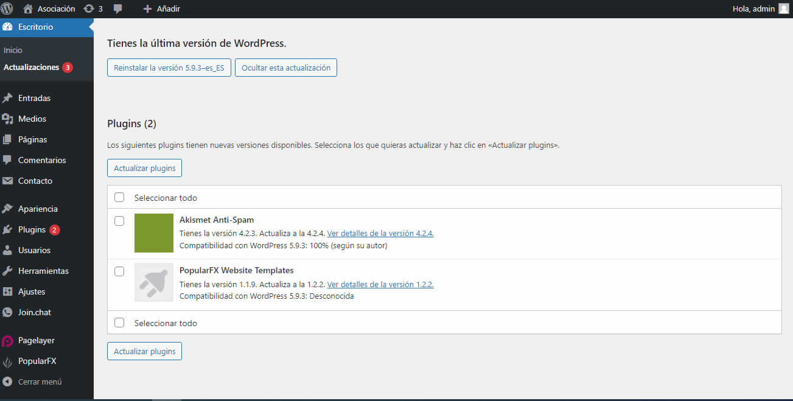This screenshot has width=793, height=401.
Task: Click the Akismet green plugin thumbnail
Action: coord(154,232)
